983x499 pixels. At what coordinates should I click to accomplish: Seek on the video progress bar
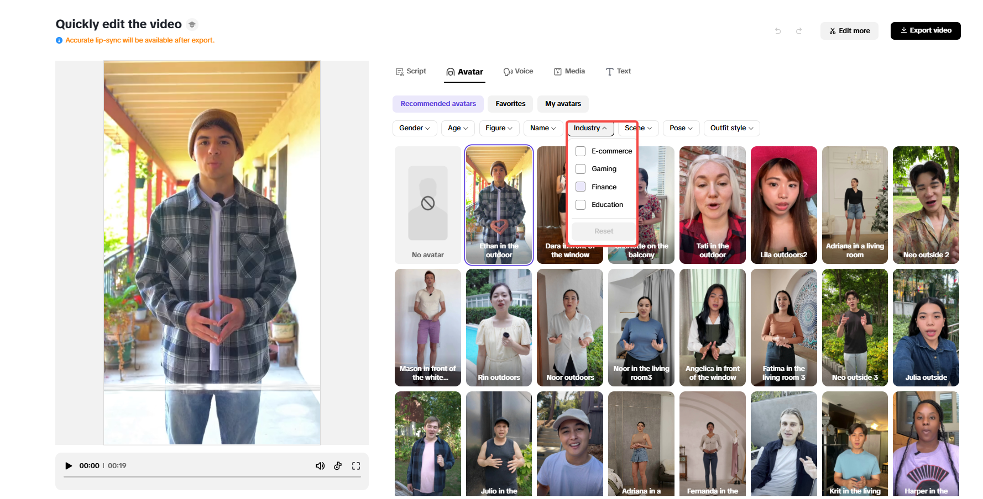pyautogui.click(x=212, y=476)
